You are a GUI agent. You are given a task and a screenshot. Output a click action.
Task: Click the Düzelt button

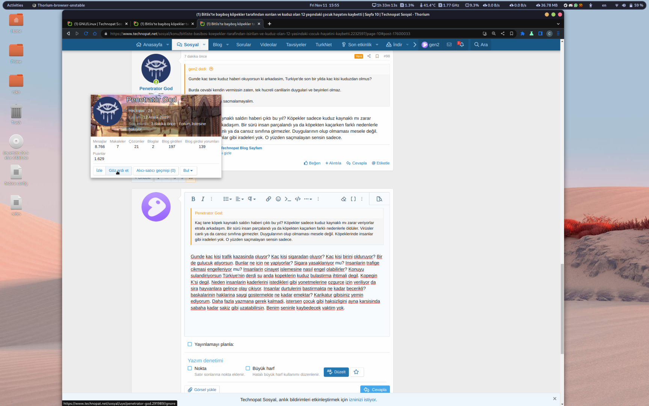(336, 372)
